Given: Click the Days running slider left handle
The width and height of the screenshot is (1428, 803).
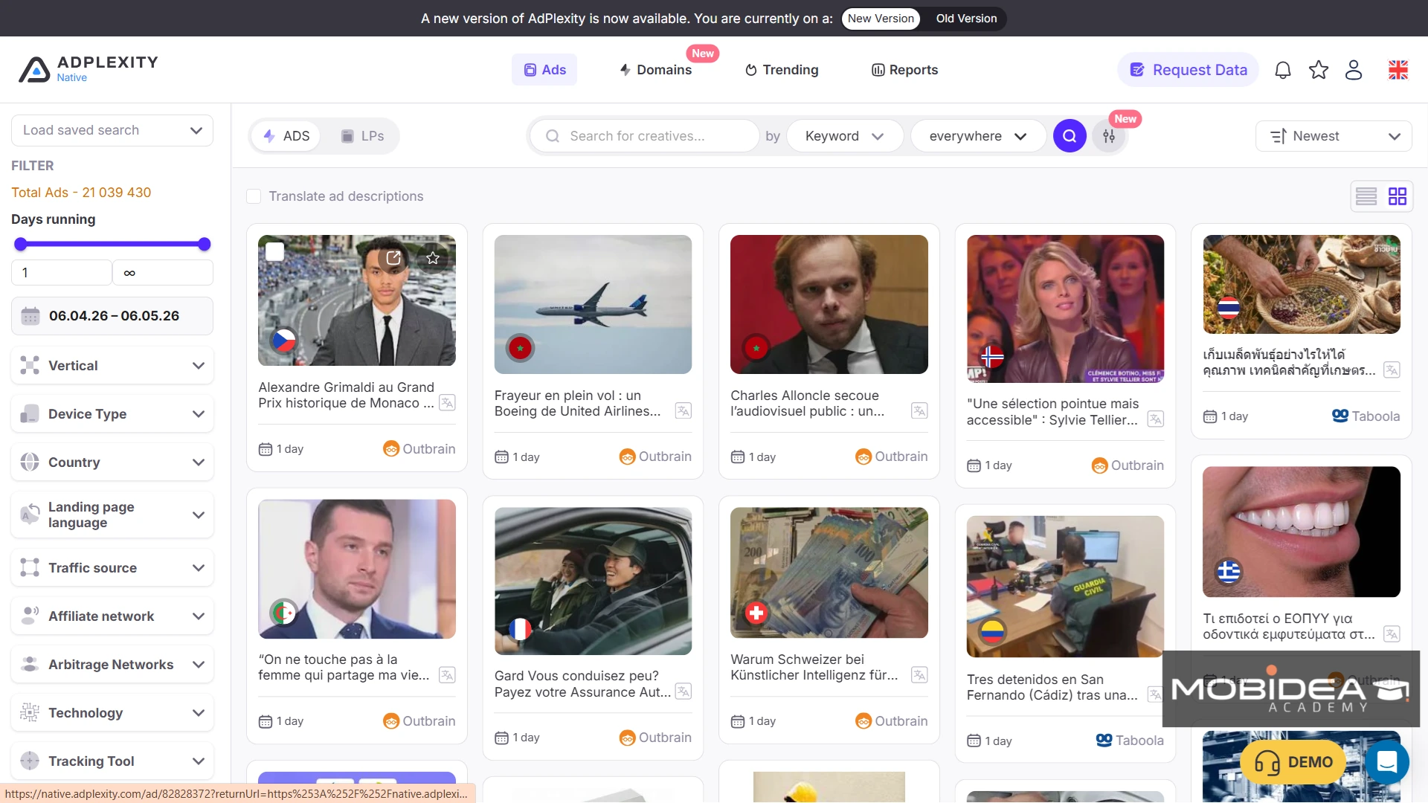Looking at the screenshot, I should (x=20, y=244).
